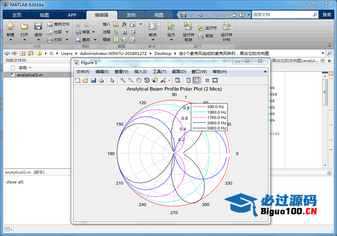This screenshot has width=337, height=236.
Task: Switch to the 绘图 ribbon tab
Action: pyautogui.click(x=44, y=15)
